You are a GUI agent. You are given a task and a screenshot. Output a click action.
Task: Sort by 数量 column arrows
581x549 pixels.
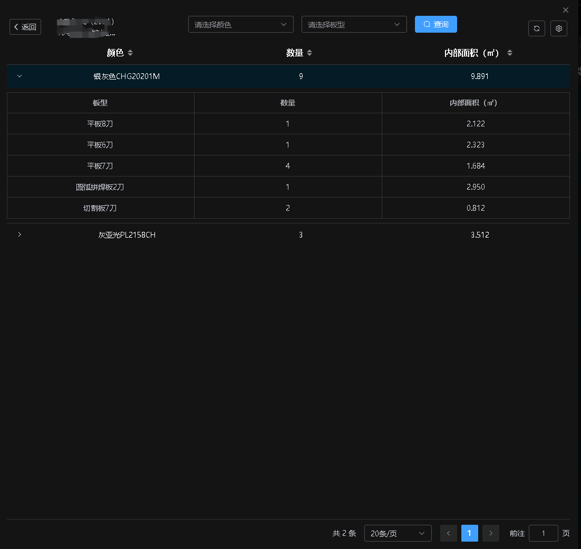309,53
